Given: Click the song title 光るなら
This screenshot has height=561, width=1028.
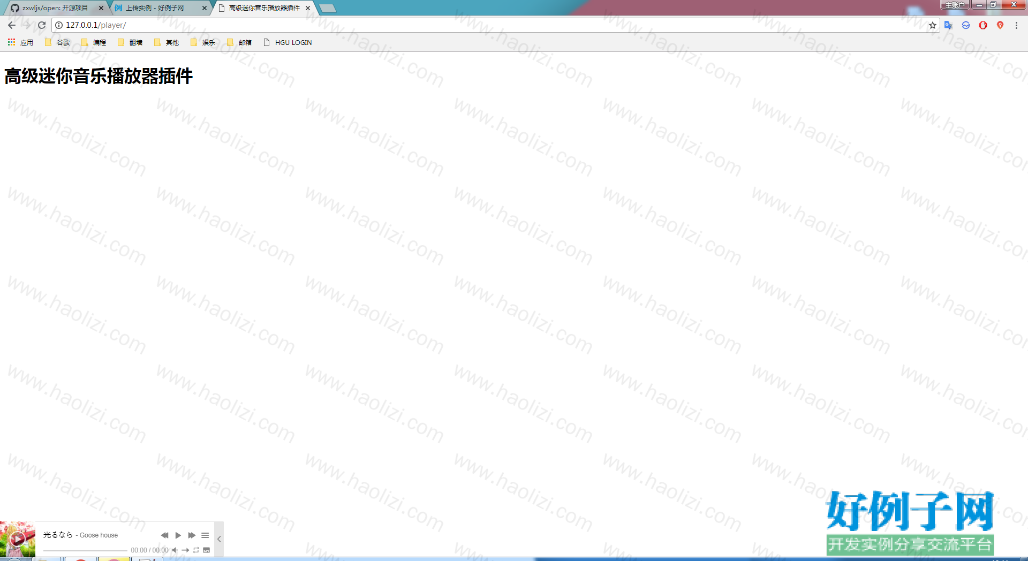Looking at the screenshot, I should [58, 535].
